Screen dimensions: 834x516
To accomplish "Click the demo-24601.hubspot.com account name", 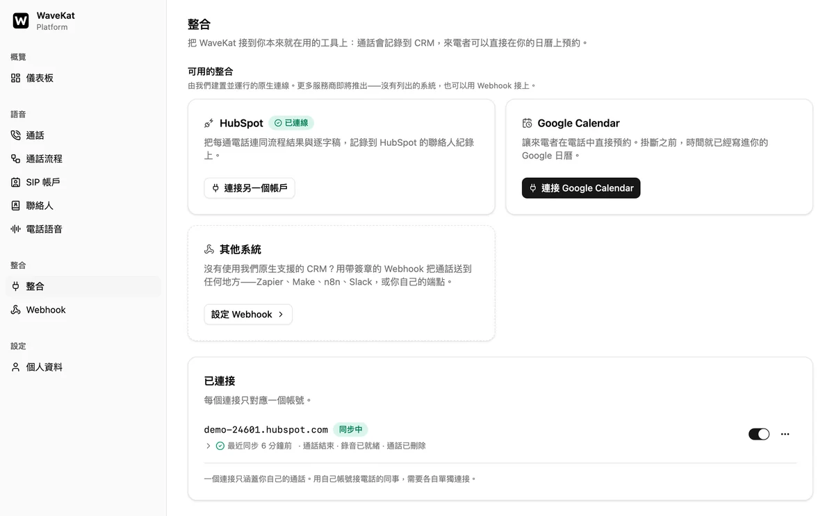I will (266, 430).
